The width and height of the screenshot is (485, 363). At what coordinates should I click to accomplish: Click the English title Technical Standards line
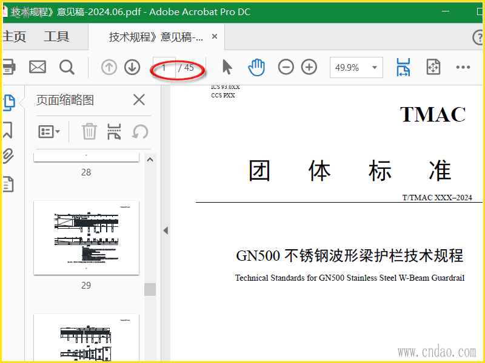click(350, 278)
